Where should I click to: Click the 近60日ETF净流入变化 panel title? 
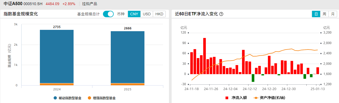coord(196,14)
